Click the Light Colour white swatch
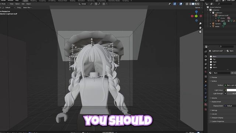 point(231,90)
